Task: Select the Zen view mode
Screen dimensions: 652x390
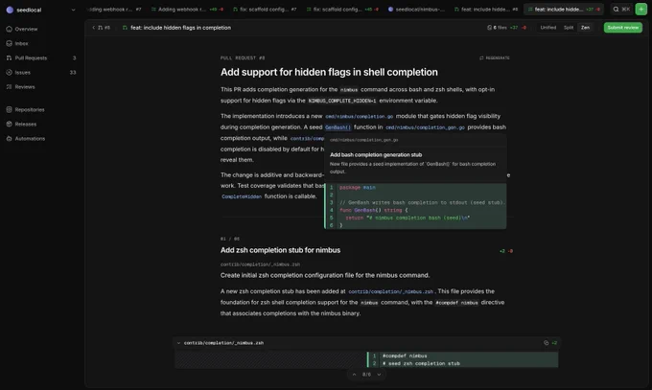Action: pyautogui.click(x=585, y=28)
